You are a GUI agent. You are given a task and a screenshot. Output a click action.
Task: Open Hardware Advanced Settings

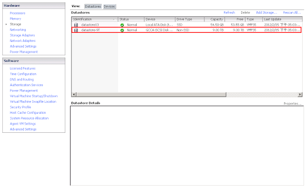pos(23,47)
